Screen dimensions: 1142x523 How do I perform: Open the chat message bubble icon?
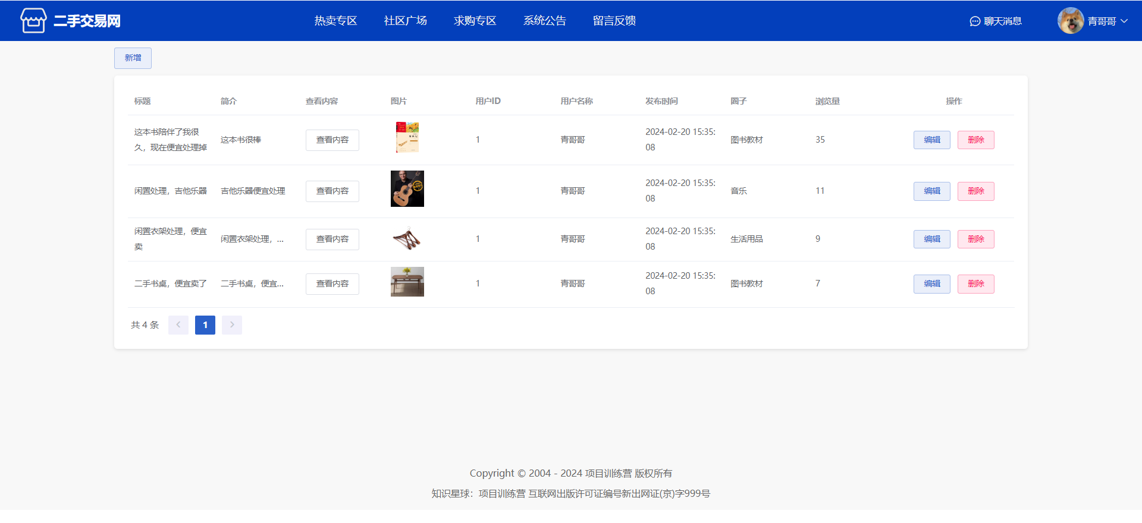(975, 21)
